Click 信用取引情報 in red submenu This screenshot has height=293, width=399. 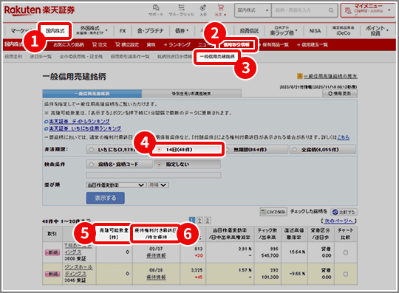tap(236, 45)
